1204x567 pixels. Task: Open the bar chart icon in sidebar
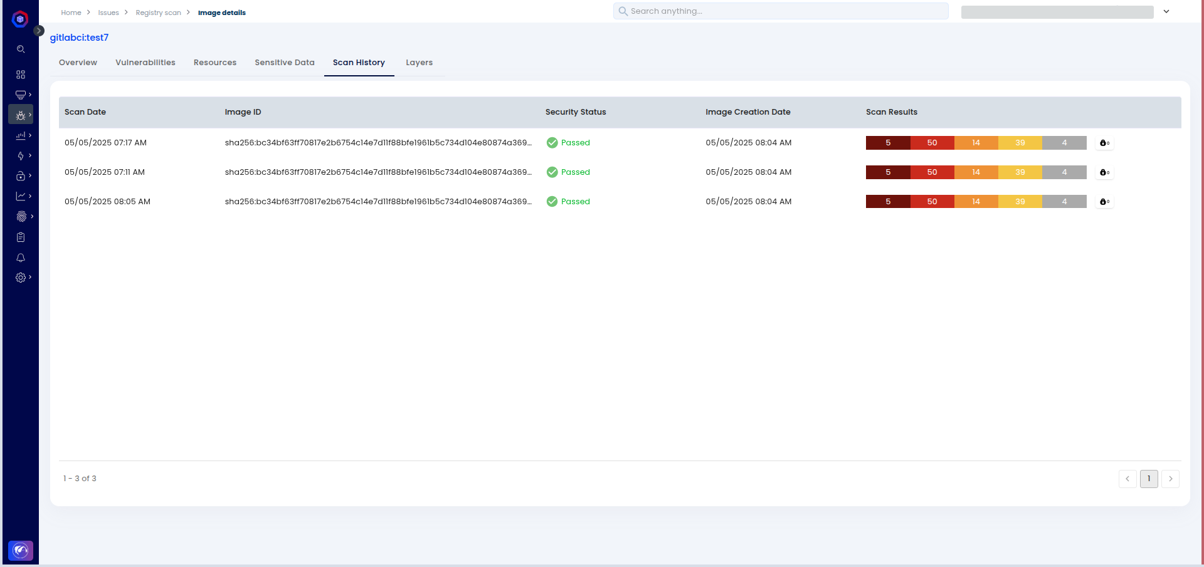coord(21,135)
